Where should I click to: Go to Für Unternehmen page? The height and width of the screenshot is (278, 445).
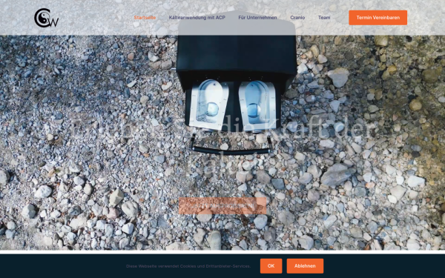[257, 18]
